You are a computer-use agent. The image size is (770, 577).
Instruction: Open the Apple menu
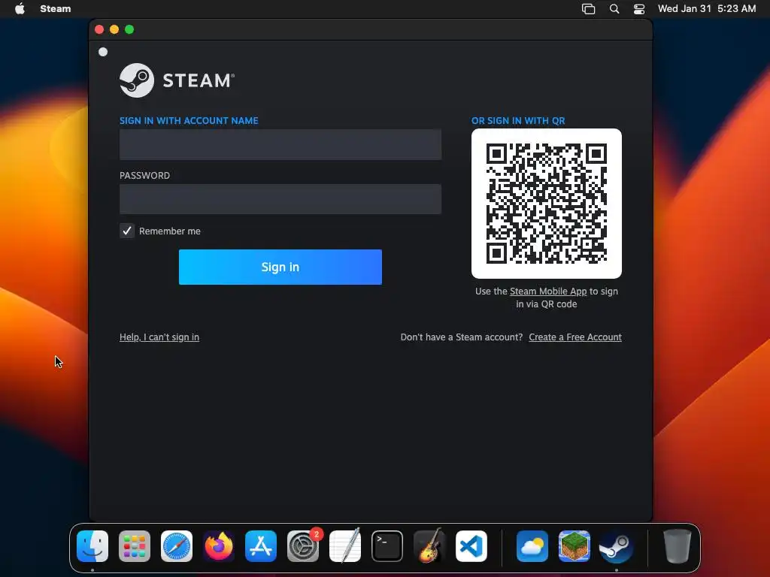[20, 8]
